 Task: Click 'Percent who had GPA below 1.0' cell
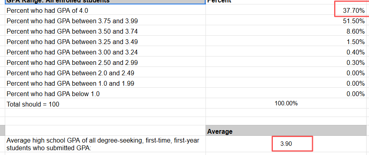(x=105, y=93)
